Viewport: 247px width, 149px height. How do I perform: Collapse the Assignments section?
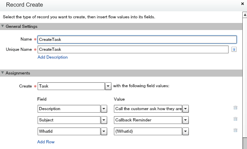click(2, 73)
